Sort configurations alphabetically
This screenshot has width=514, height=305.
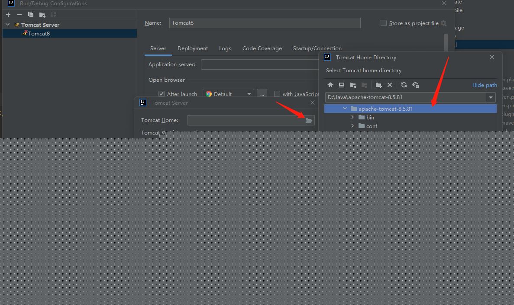pyautogui.click(x=53, y=15)
